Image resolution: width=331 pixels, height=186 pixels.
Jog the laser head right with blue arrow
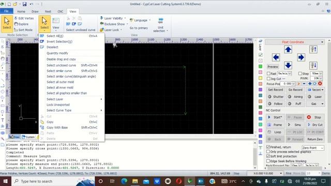(x=301, y=57)
